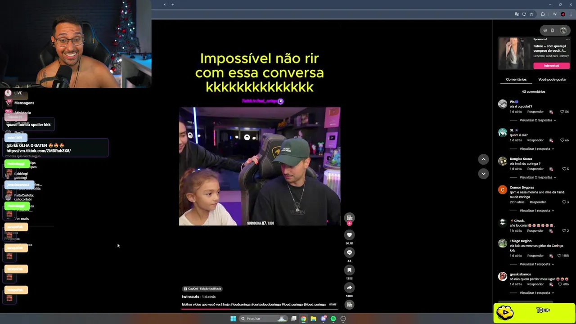Viewport: 576px width, 324px height.
Task: Expand video description with 'mais'
Action: coord(333,305)
